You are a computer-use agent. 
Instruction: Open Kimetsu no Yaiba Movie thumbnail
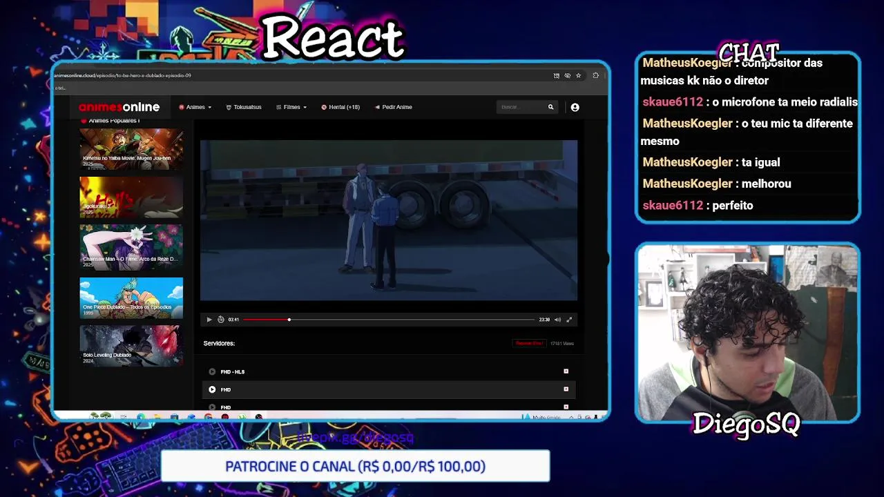(131, 149)
